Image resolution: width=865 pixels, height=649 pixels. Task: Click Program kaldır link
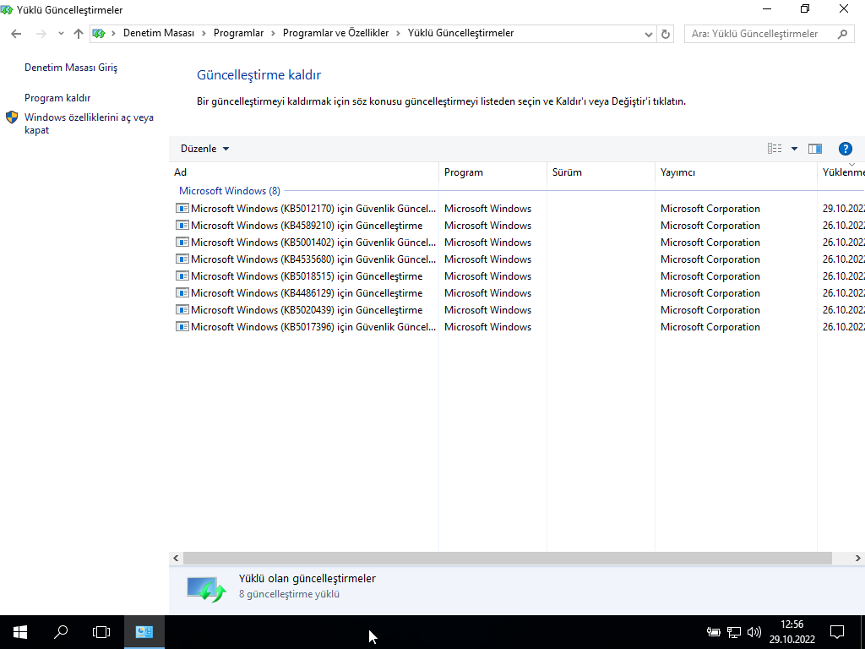[57, 98]
